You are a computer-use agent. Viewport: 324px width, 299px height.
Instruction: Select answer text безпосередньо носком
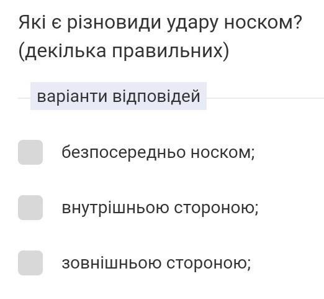[x=158, y=153]
